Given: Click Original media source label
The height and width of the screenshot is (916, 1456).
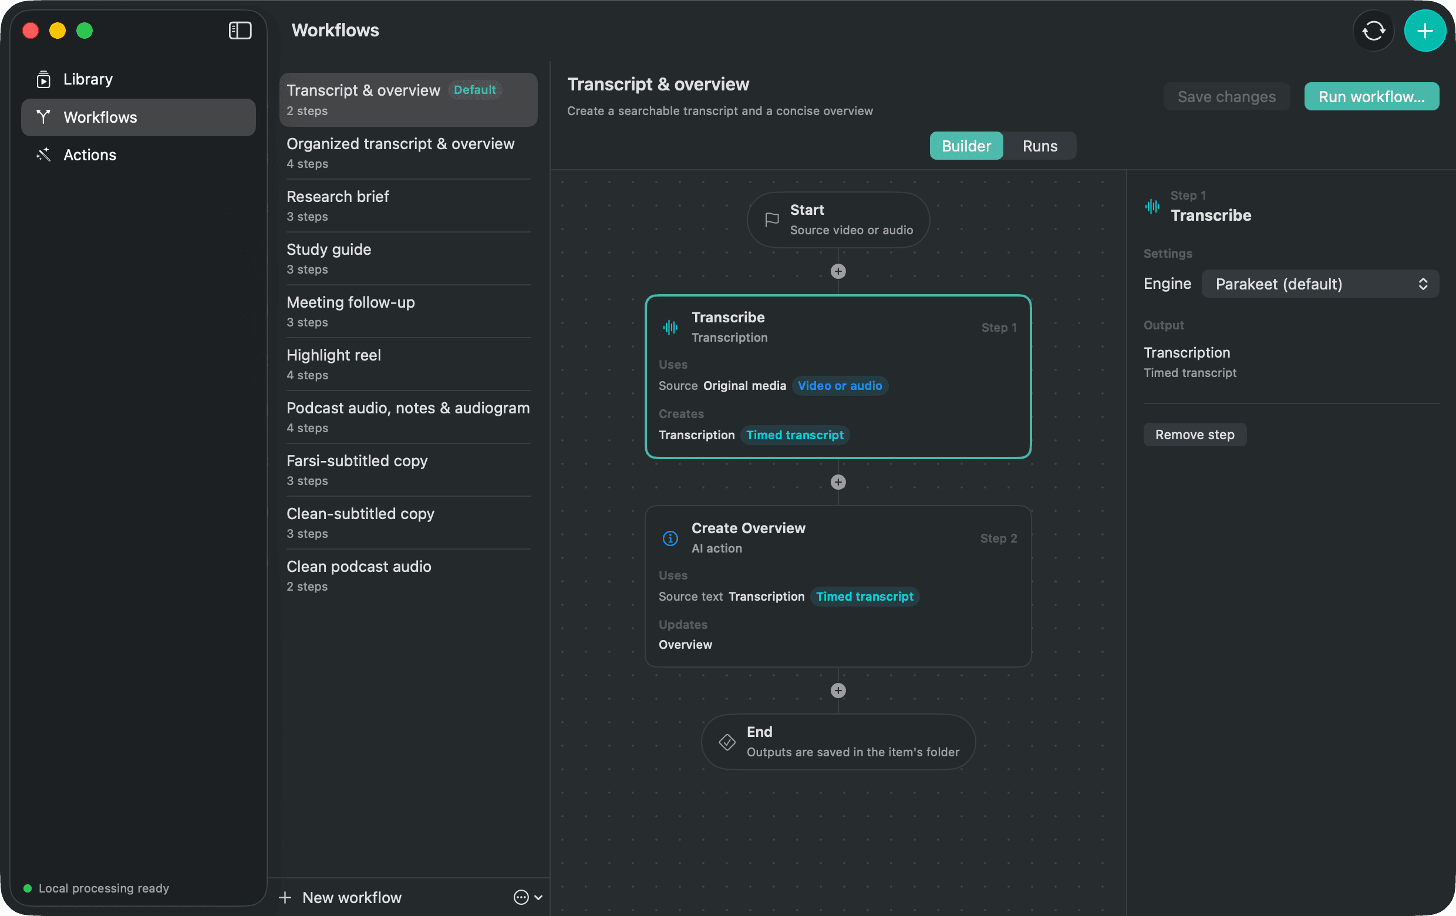Looking at the screenshot, I should coord(744,386).
